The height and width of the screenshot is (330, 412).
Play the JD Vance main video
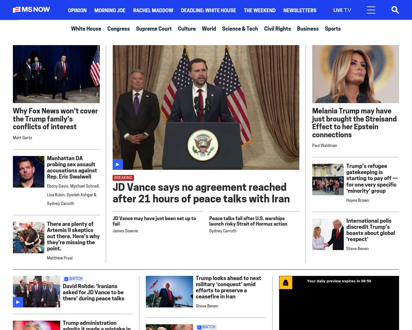coord(118,164)
